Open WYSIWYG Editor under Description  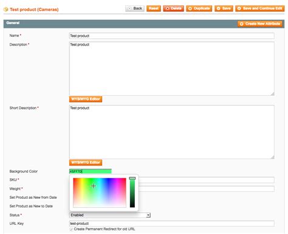(86, 99)
